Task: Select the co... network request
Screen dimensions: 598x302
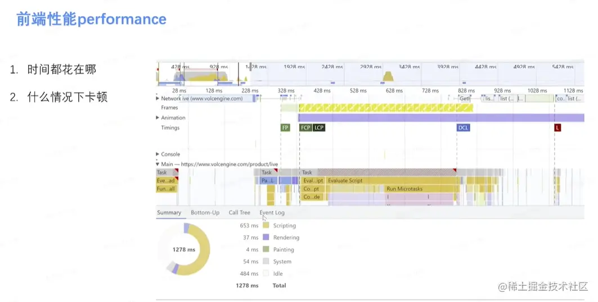Action: 560,98
